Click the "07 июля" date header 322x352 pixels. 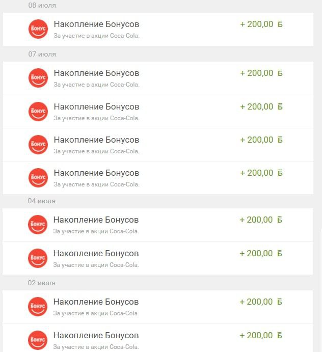click(x=42, y=54)
